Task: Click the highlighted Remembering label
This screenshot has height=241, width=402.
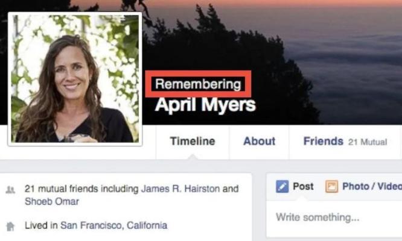Action: (198, 84)
